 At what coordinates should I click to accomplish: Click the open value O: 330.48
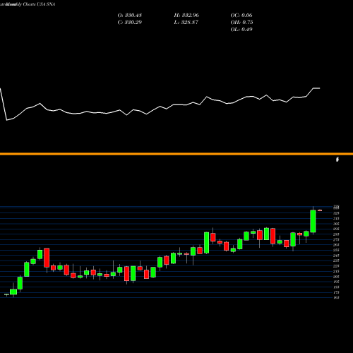[x=130, y=16]
